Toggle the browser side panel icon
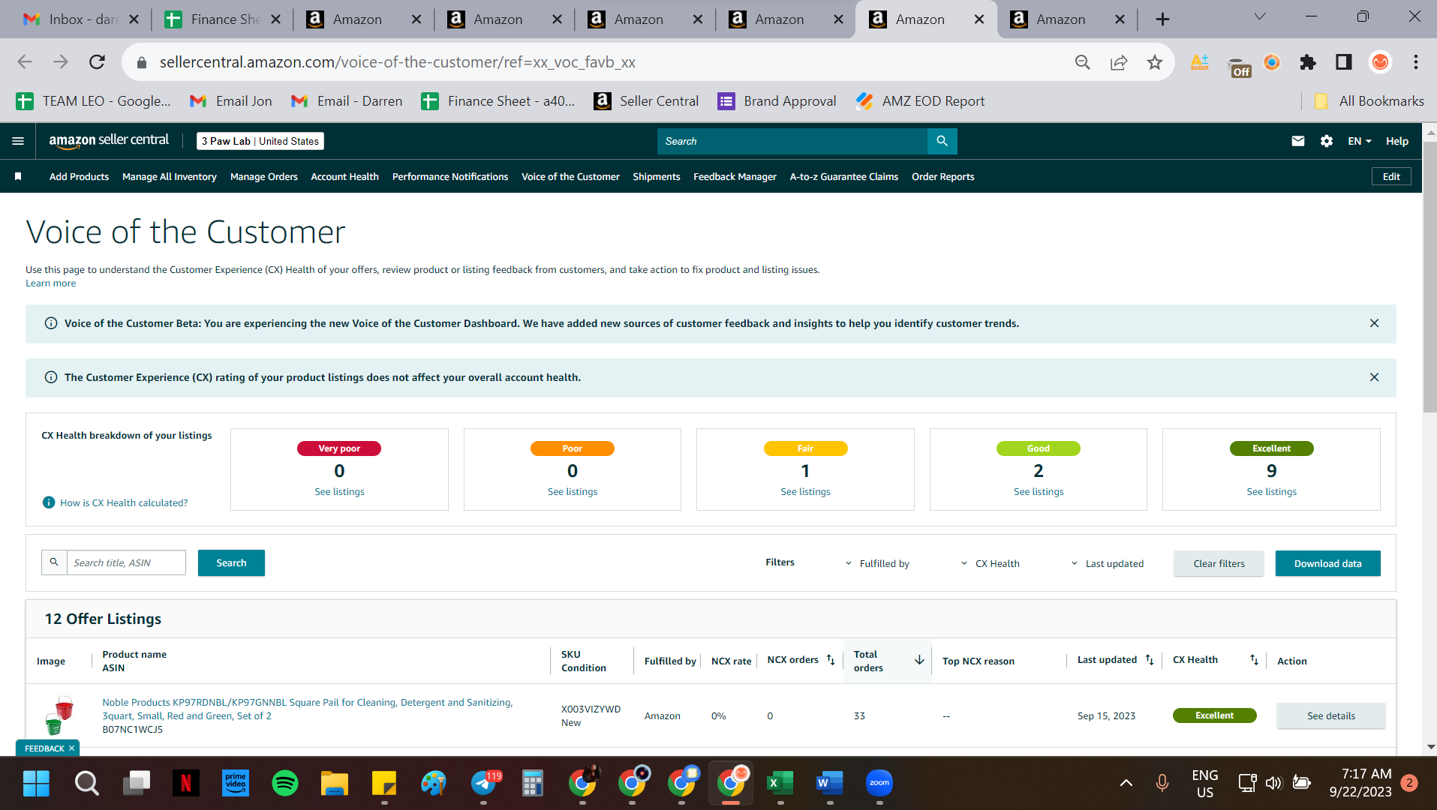This screenshot has width=1437, height=810. coord(1344,62)
